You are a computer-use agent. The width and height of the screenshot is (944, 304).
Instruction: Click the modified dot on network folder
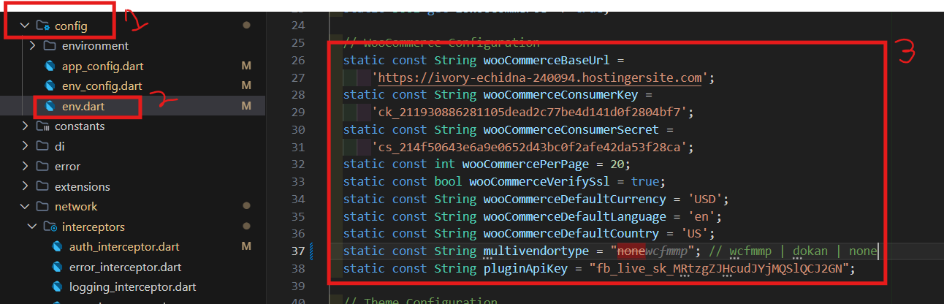(x=246, y=206)
